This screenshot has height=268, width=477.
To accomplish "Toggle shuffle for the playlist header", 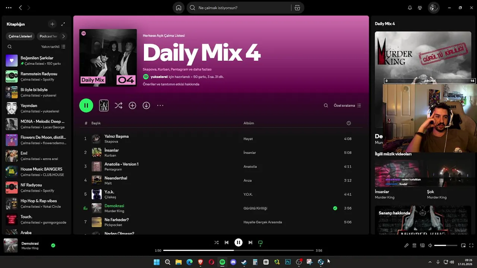I will coord(119,105).
